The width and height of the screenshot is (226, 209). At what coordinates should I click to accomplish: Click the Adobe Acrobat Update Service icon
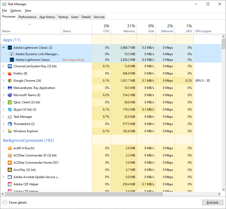(10, 177)
